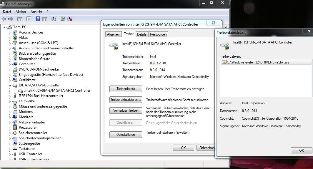Select the USB-Virtualisierung tree item
This screenshot has width=313, height=169.
pyautogui.click(x=34, y=159)
